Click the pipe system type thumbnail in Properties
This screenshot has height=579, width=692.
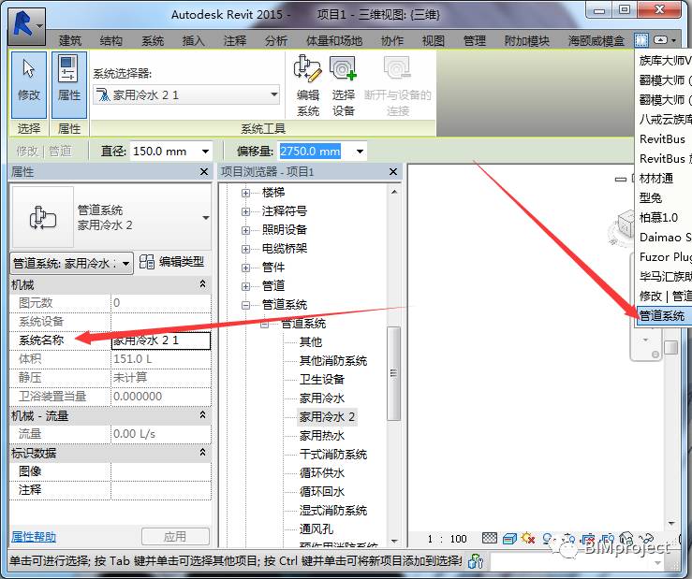pyautogui.click(x=42, y=217)
